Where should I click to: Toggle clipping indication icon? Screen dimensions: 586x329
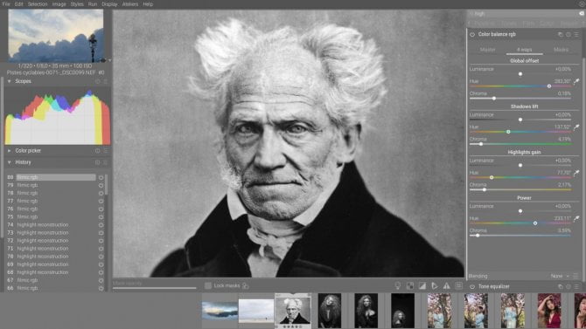[422, 285]
